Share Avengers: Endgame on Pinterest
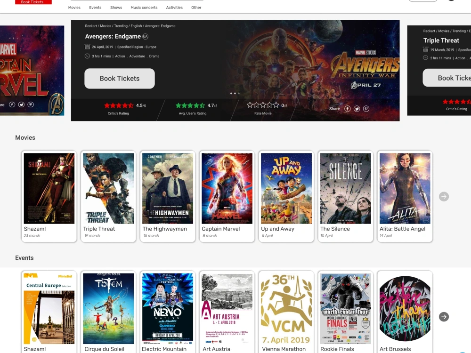The width and height of the screenshot is (471, 353). (366, 109)
